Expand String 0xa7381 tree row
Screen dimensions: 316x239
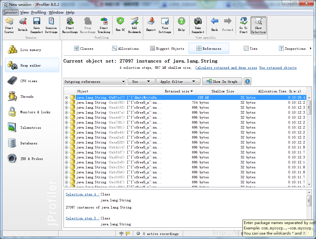(67, 122)
